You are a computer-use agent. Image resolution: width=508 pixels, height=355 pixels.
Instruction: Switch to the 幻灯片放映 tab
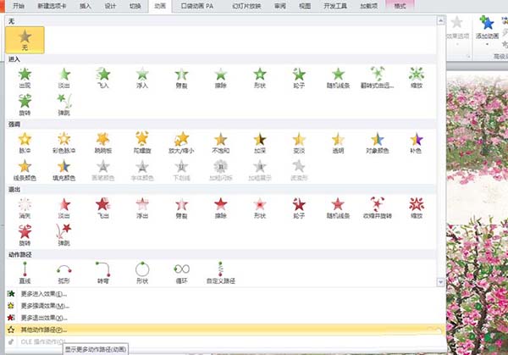pyautogui.click(x=246, y=6)
